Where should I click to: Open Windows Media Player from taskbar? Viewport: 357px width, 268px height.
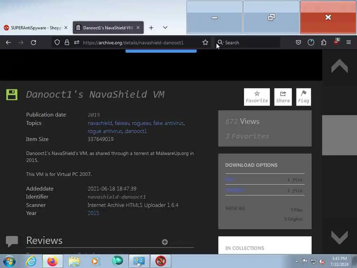95,261
